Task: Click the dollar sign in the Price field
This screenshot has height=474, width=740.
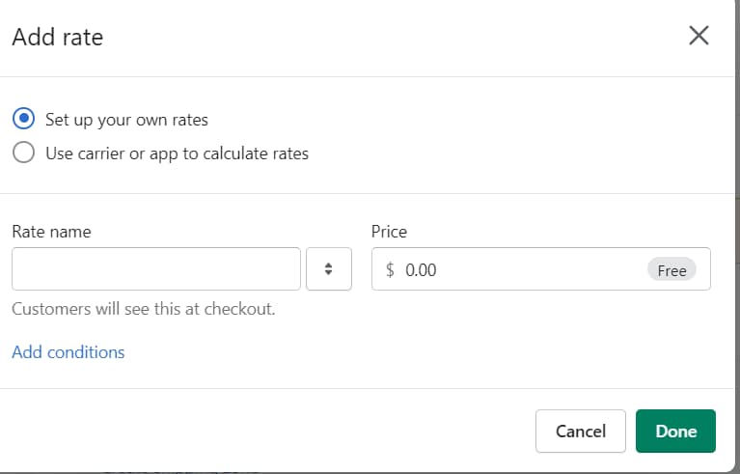Action: click(390, 270)
